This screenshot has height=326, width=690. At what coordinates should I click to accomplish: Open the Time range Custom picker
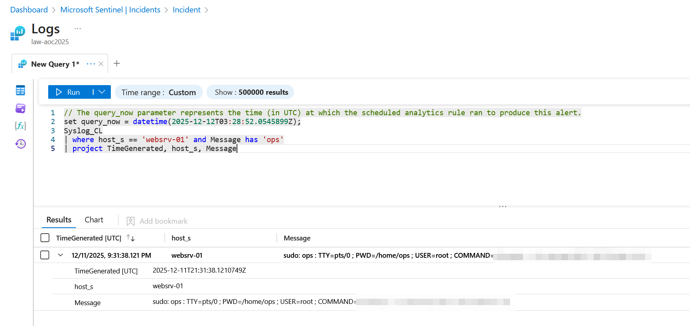(x=159, y=92)
